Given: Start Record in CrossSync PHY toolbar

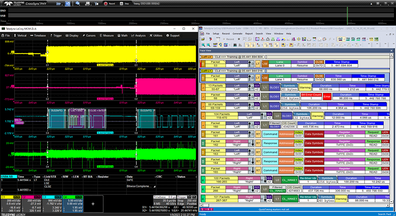Looking at the screenshot, I should [109, 3].
